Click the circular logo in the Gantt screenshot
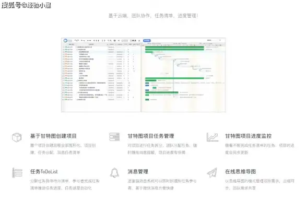307x201 pixels. click(x=66, y=41)
